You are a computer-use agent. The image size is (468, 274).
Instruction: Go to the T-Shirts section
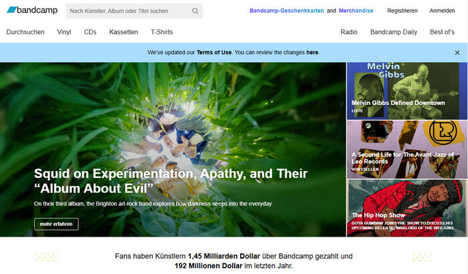162,32
